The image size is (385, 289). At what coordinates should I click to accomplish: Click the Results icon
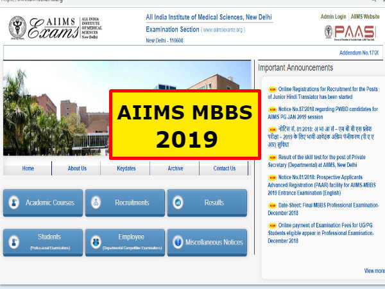tap(178, 202)
